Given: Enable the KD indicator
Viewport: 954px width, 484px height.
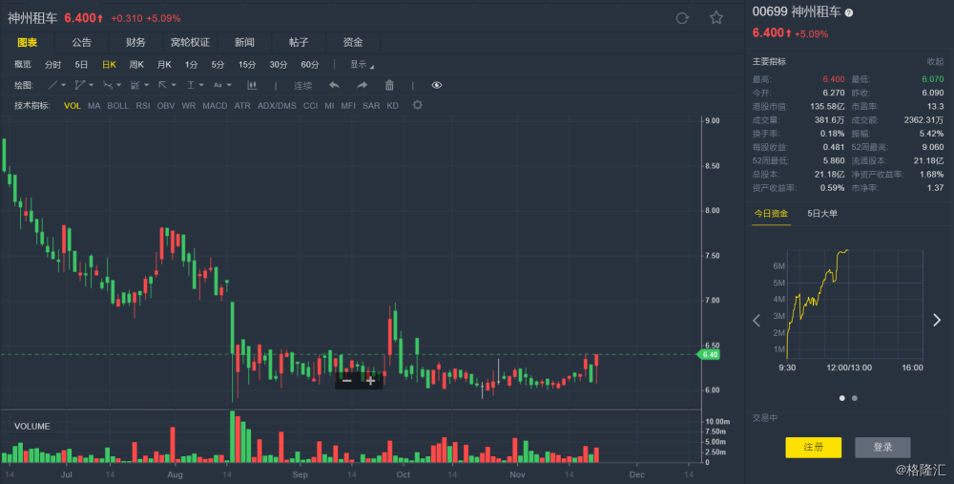Looking at the screenshot, I should click(x=392, y=105).
